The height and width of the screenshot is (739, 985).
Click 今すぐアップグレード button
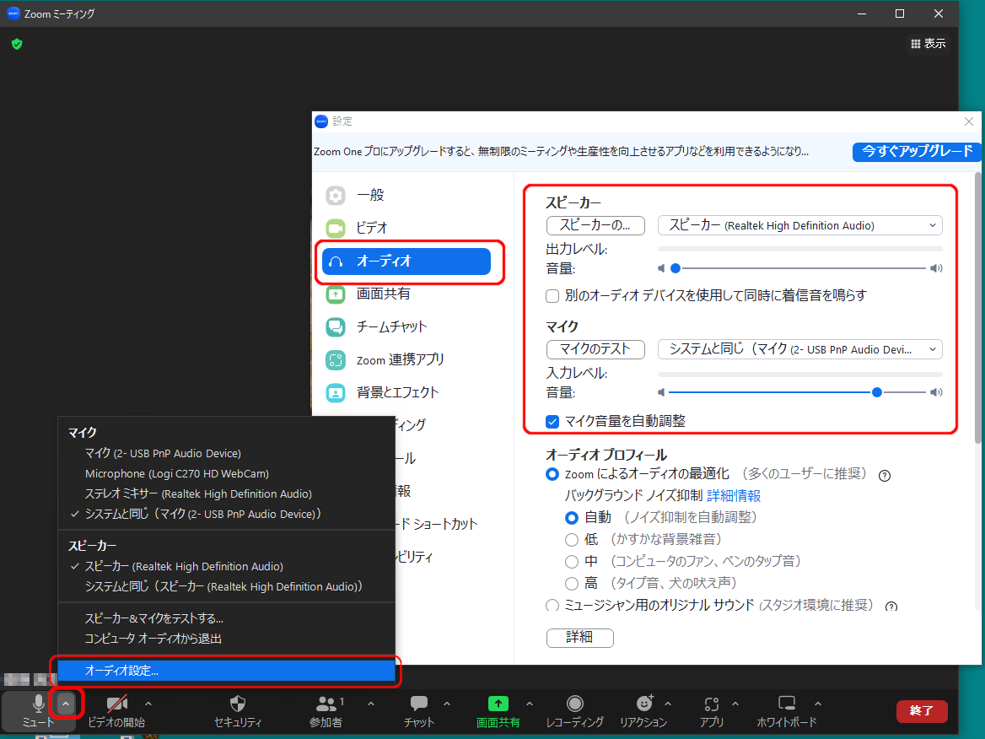point(916,152)
